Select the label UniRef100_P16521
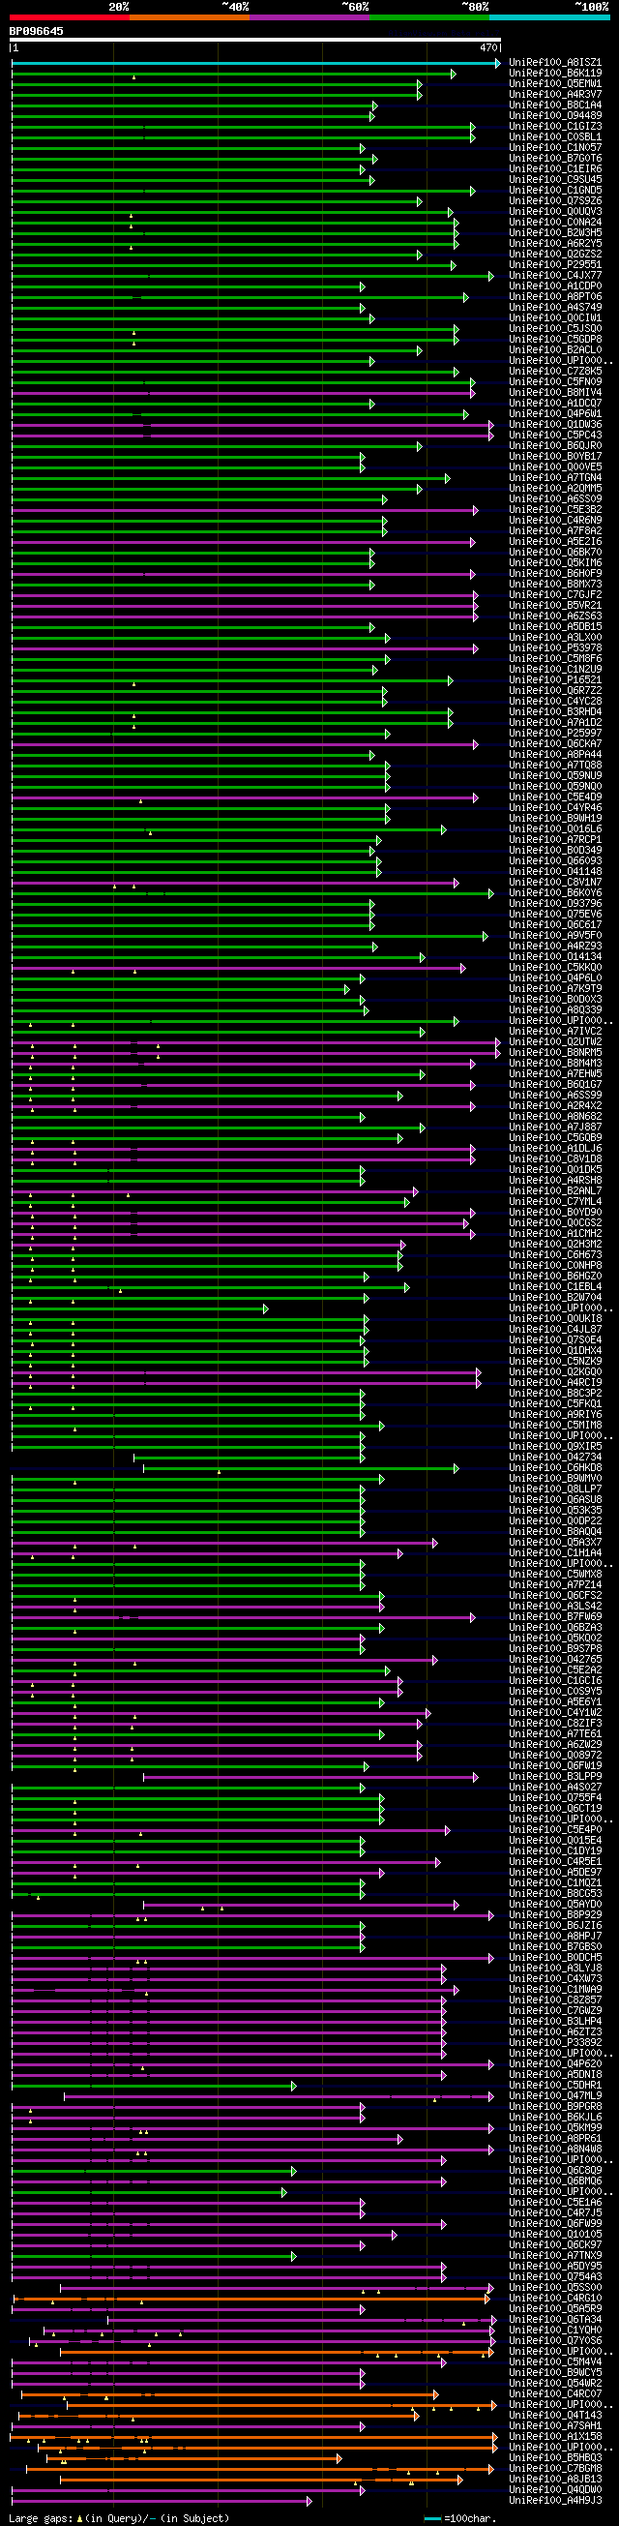Screen dimensions: 619x2526 coord(555,680)
